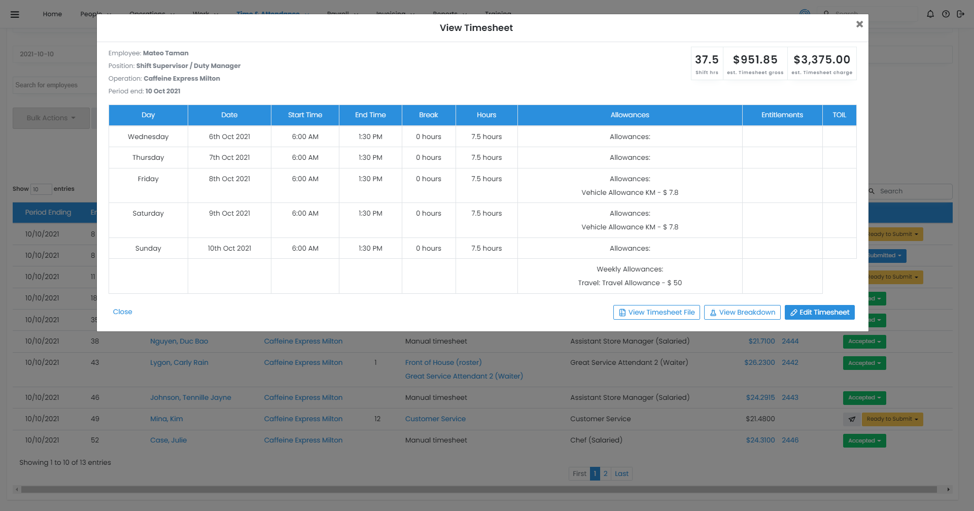
Task: Open employee link Johnson, Tennille Jayne
Action: pyautogui.click(x=190, y=398)
